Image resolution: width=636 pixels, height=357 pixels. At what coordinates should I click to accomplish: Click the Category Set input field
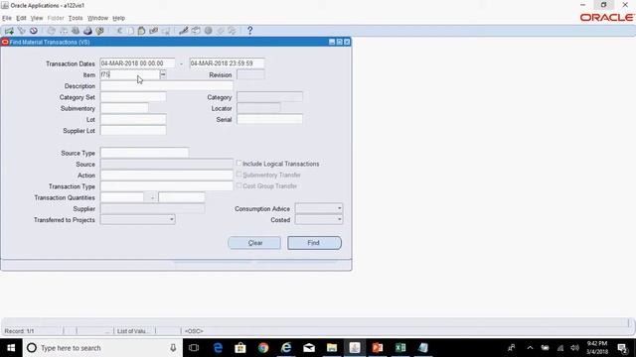133,97
